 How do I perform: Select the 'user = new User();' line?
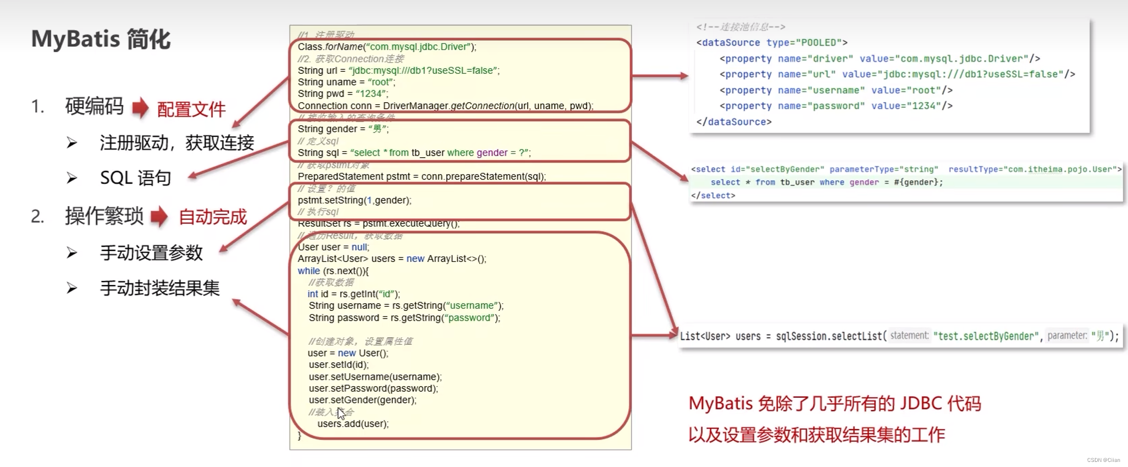click(348, 353)
